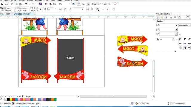Select the Character tab in Object Properties
The height and width of the screenshot is (107, 191).
171,17
